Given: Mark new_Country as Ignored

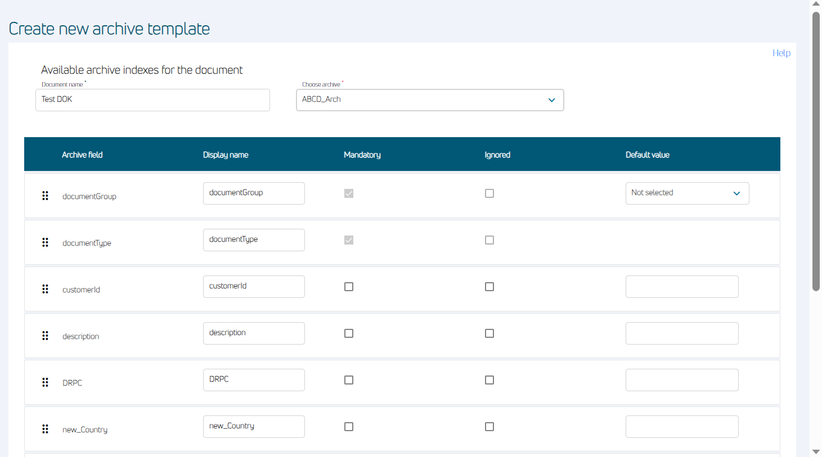Looking at the screenshot, I should tap(489, 427).
